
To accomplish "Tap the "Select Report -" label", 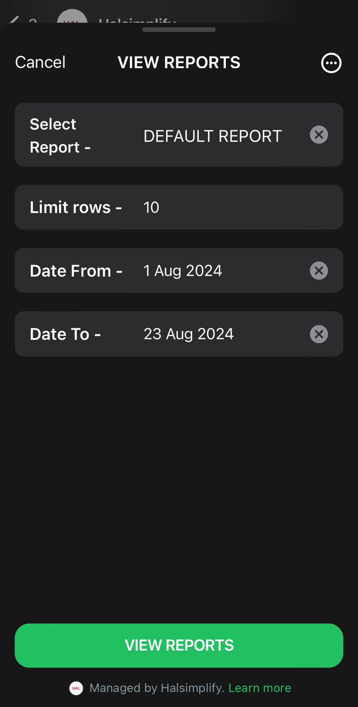I will (x=60, y=135).
